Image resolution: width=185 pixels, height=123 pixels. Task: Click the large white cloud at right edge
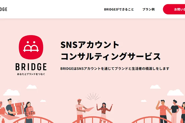click(x=175, y=92)
